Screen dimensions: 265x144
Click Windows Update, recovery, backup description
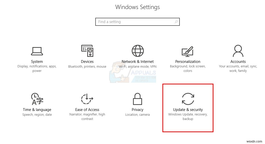188,116
